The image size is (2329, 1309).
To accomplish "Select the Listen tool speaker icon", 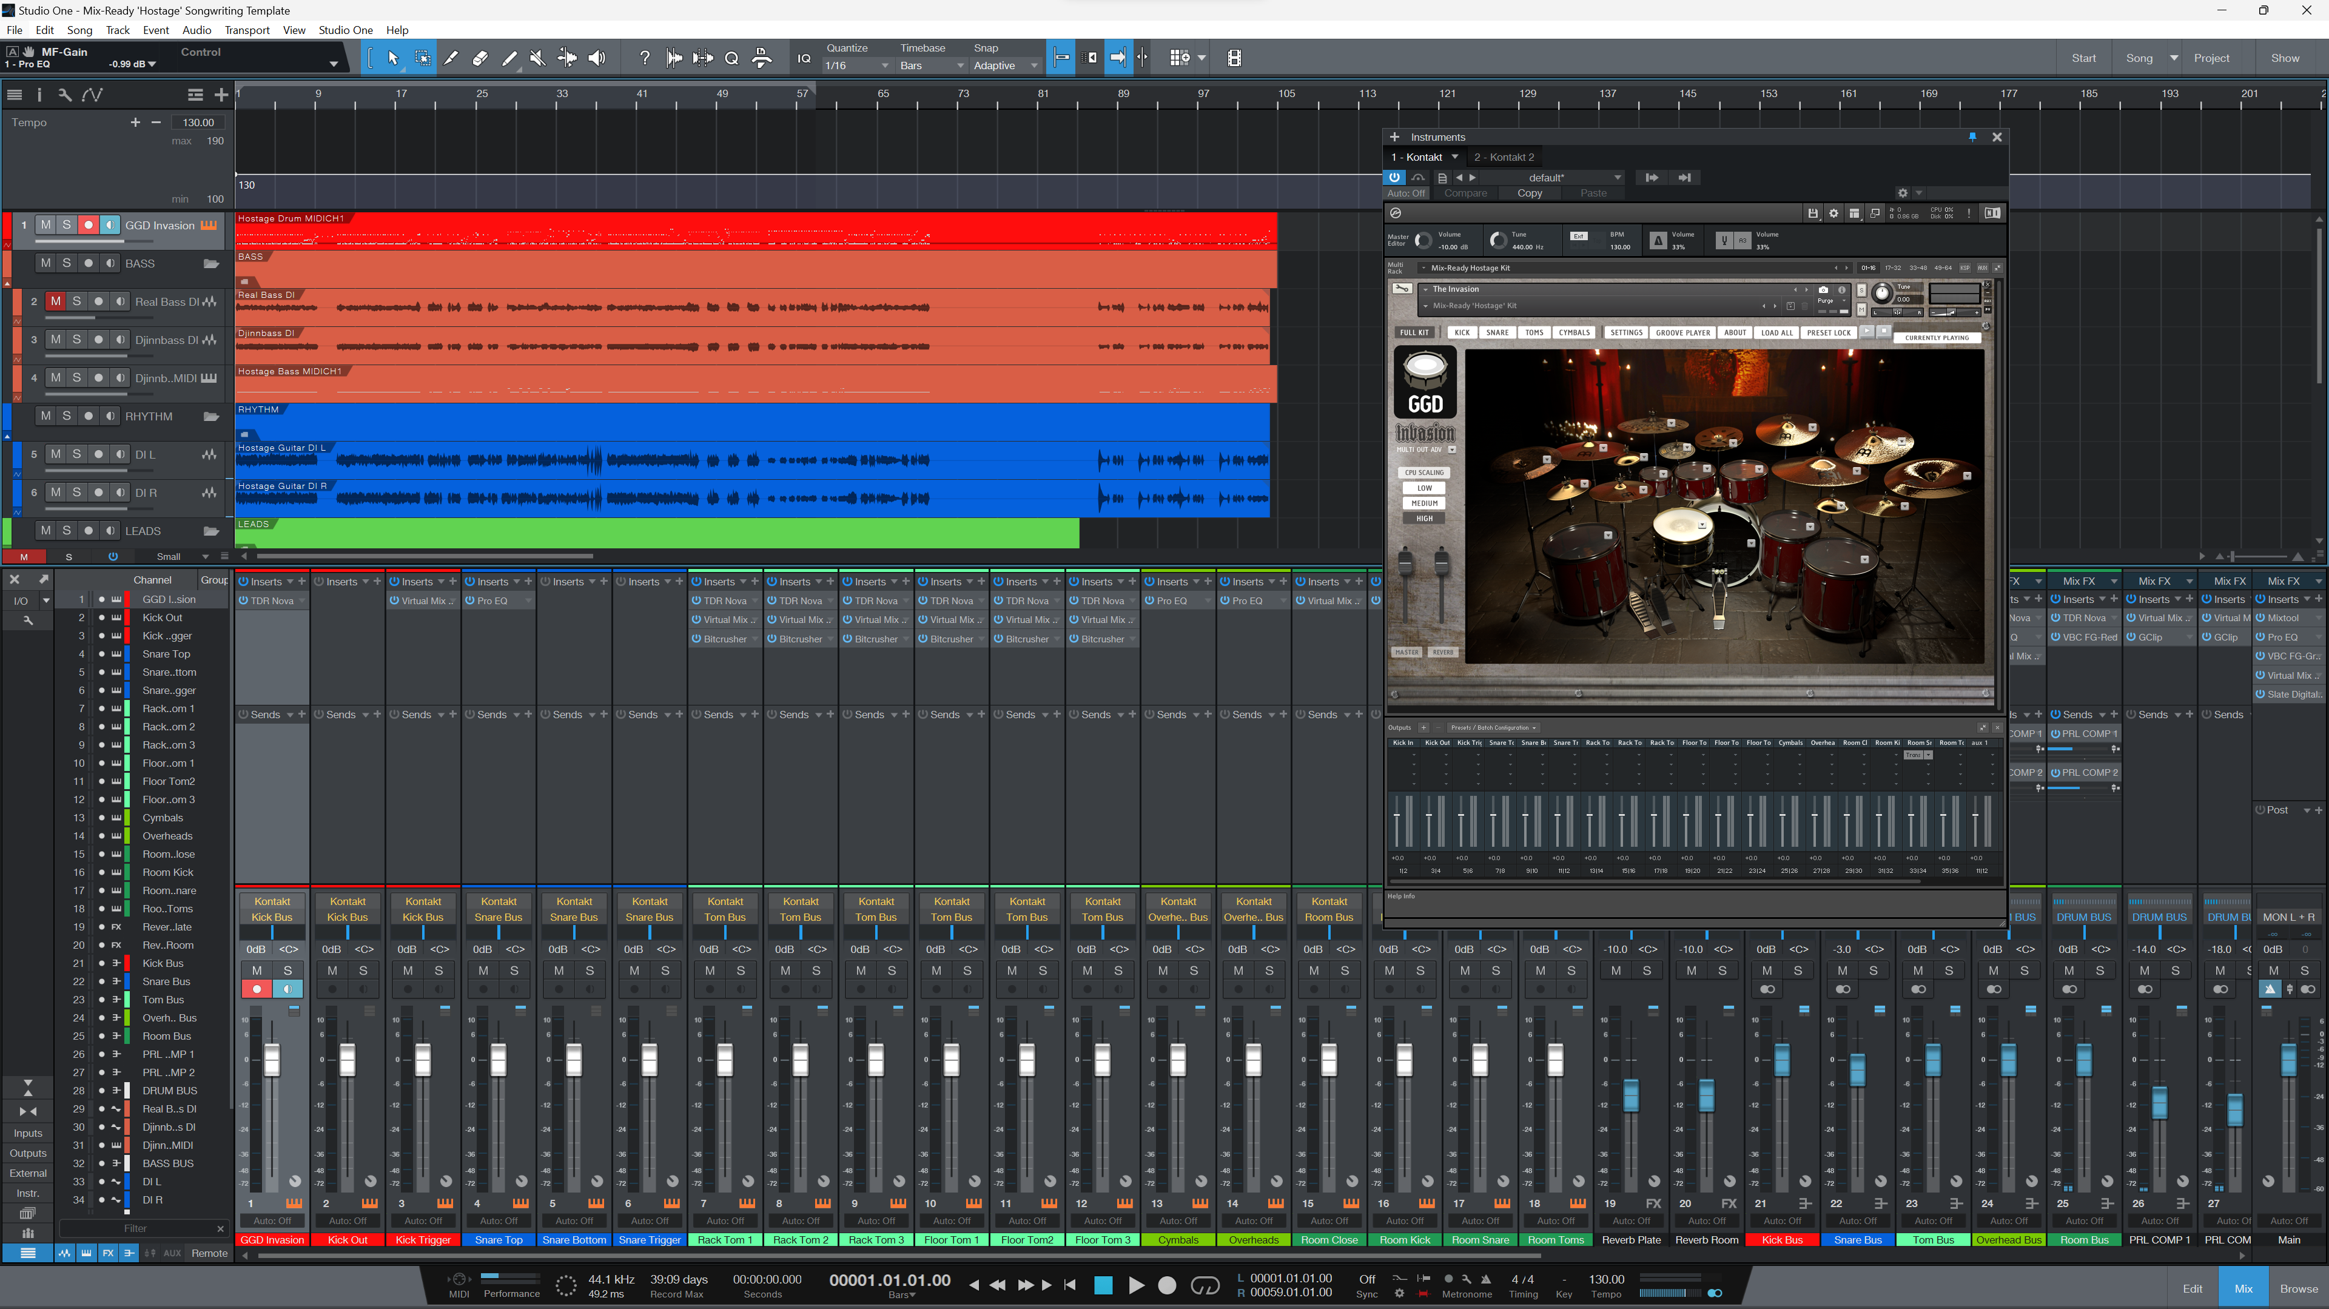I will pyautogui.click(x=597, y=58).
